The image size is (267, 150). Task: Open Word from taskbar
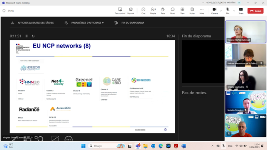pyautogui.click(x=184, y=146)
